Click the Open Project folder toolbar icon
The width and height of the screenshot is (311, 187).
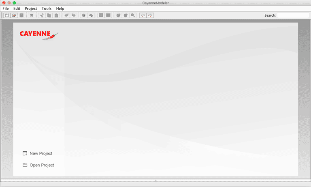coord(14,15)
